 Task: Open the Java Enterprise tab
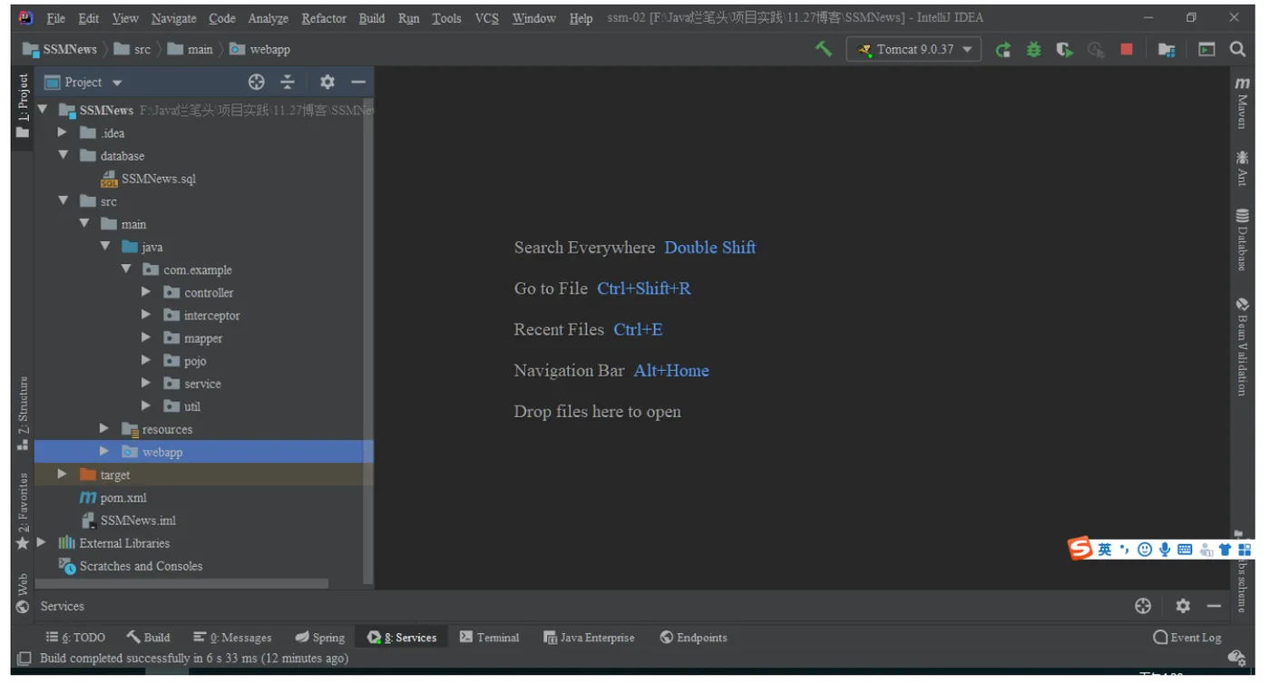pyautogui.click(x=589, y=638)
